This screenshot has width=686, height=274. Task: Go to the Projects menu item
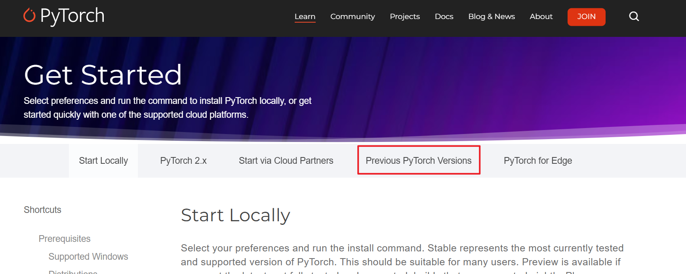point(405,17)
